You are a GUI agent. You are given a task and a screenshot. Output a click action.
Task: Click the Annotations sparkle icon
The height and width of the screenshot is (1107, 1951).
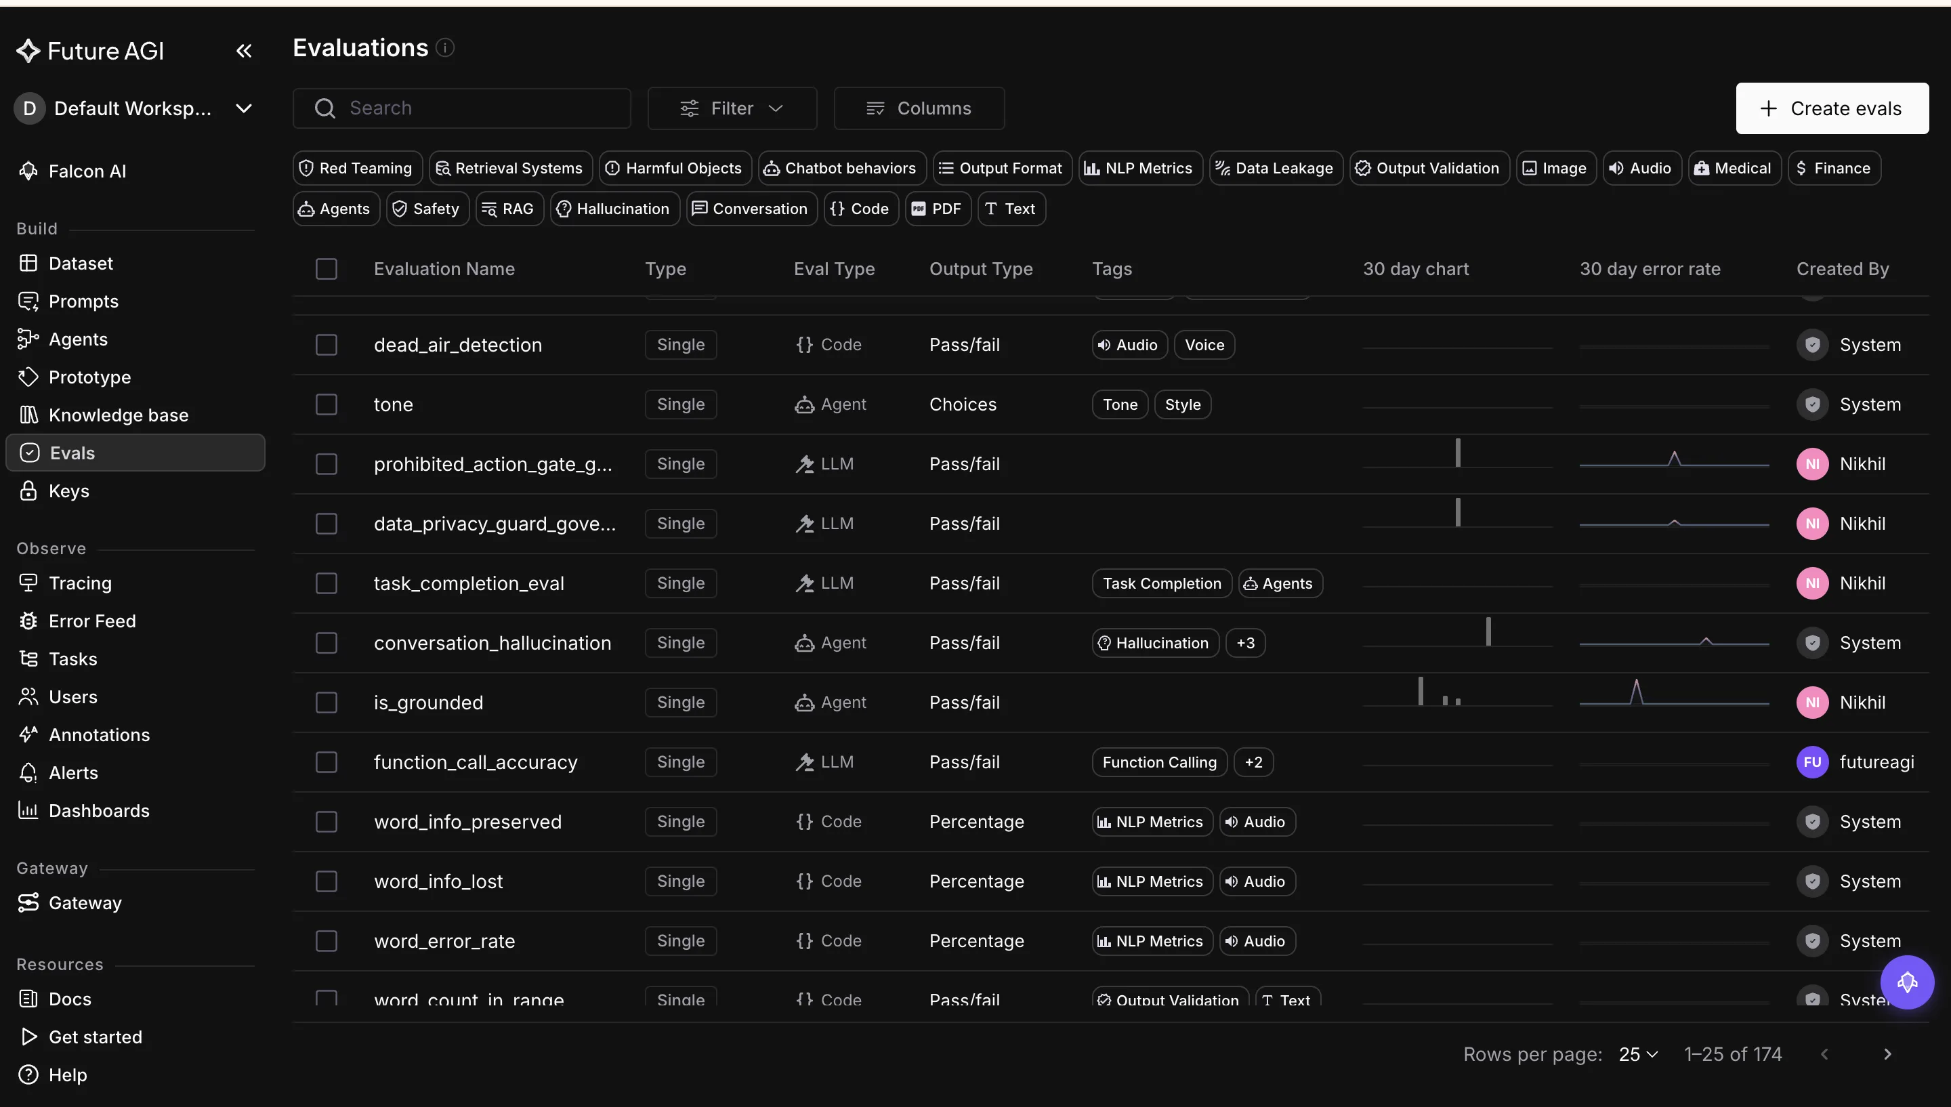pyautogui.click(x=28, y=735)
